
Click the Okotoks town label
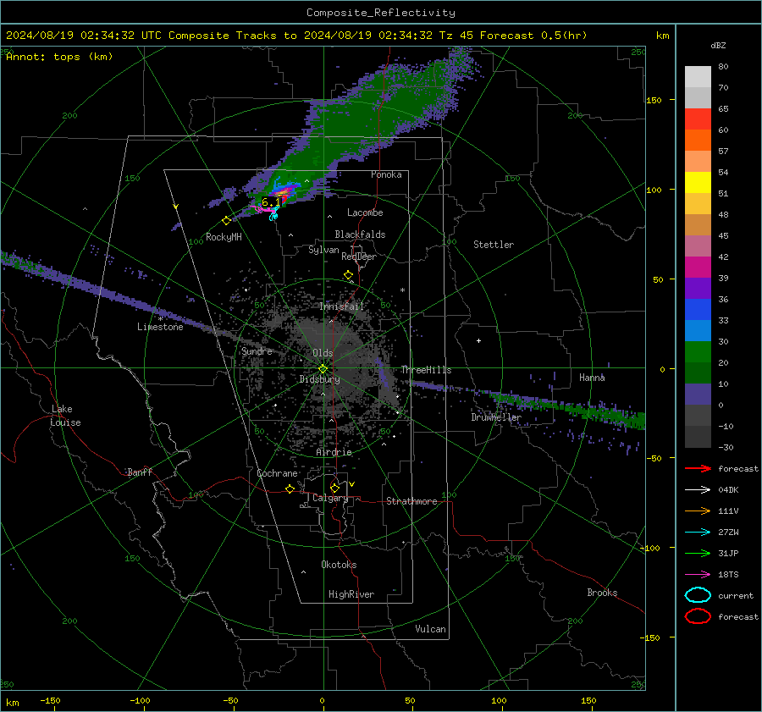pyautogui.click(x=339, y=565)
